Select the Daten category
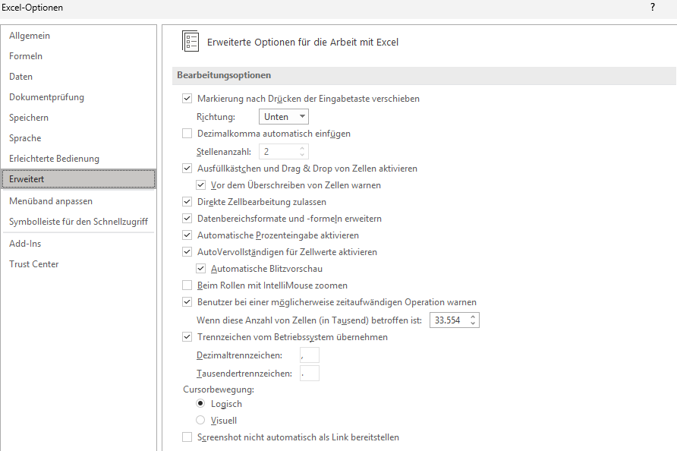 click(x=20, y=77)
